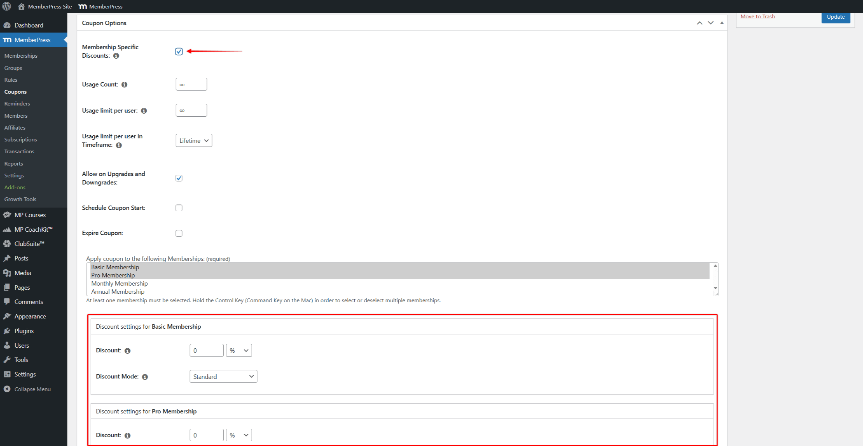Navigate to Subscriptions in the sidebar
The width and height of the screenshot is (863, 446).
(x=20, y=139)
